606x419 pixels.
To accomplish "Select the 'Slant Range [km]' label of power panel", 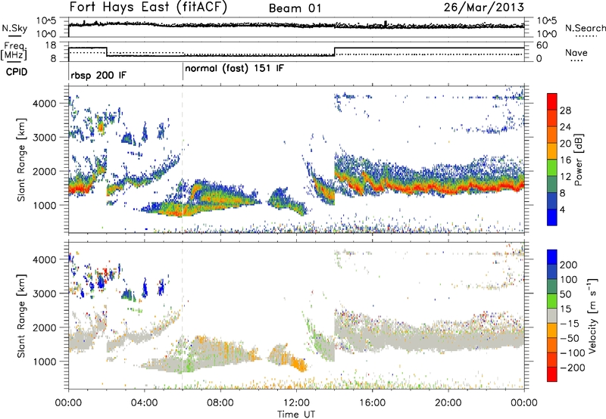I will pyautogui.click(x=21, y=160).
